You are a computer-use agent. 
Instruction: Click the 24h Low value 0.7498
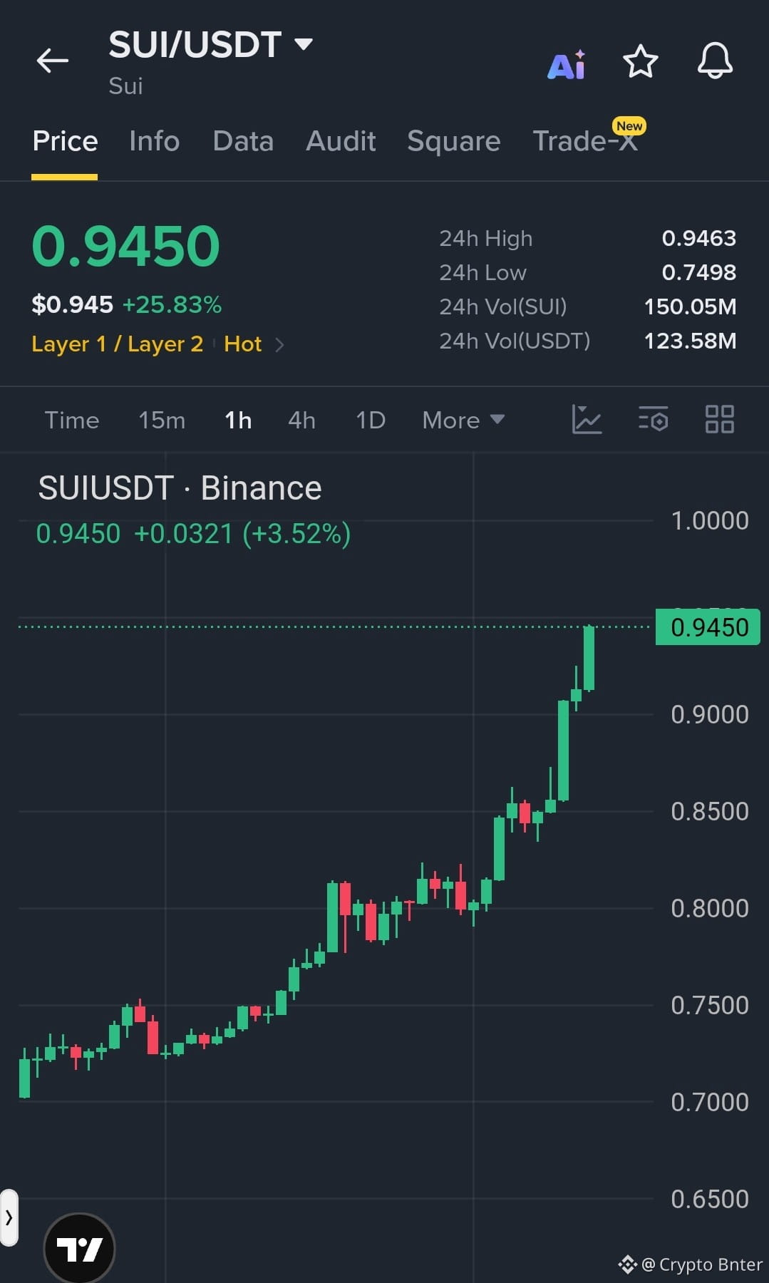(698, 272)
